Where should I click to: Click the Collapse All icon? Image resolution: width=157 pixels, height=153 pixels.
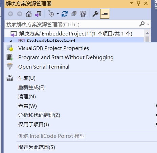[74, 14]
